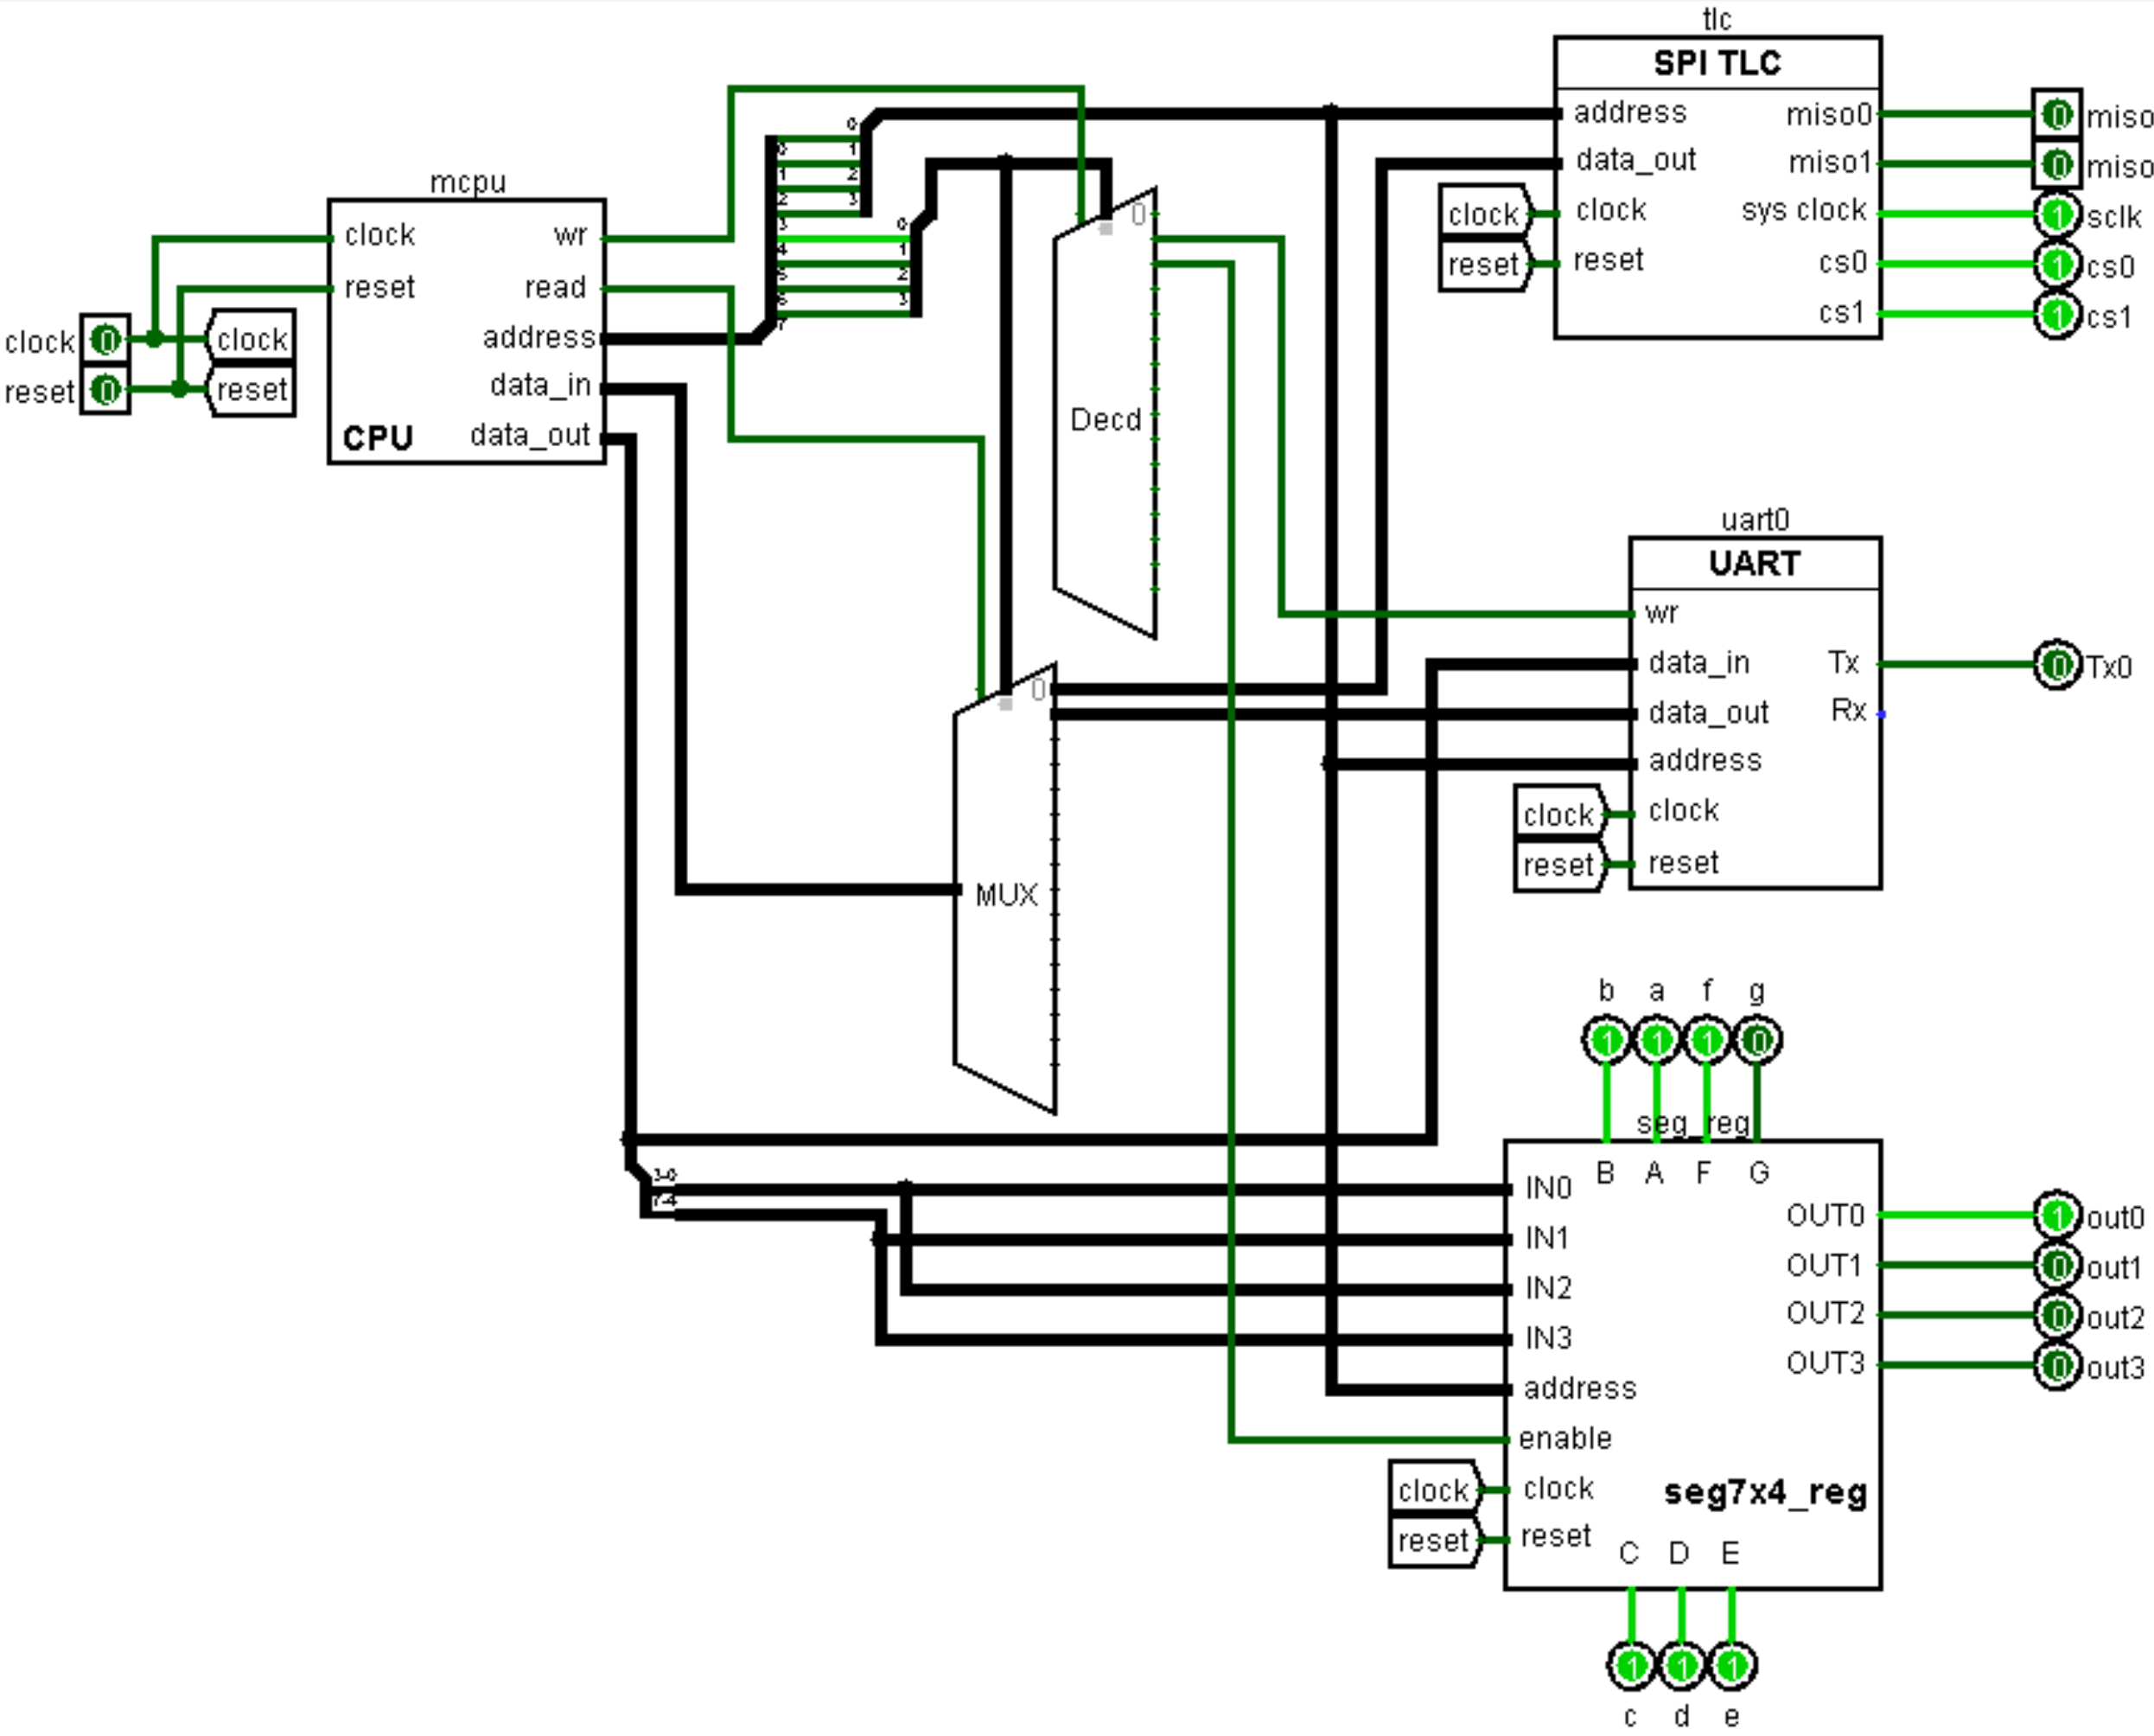Click the e segment output pin

point(1731,1665)
